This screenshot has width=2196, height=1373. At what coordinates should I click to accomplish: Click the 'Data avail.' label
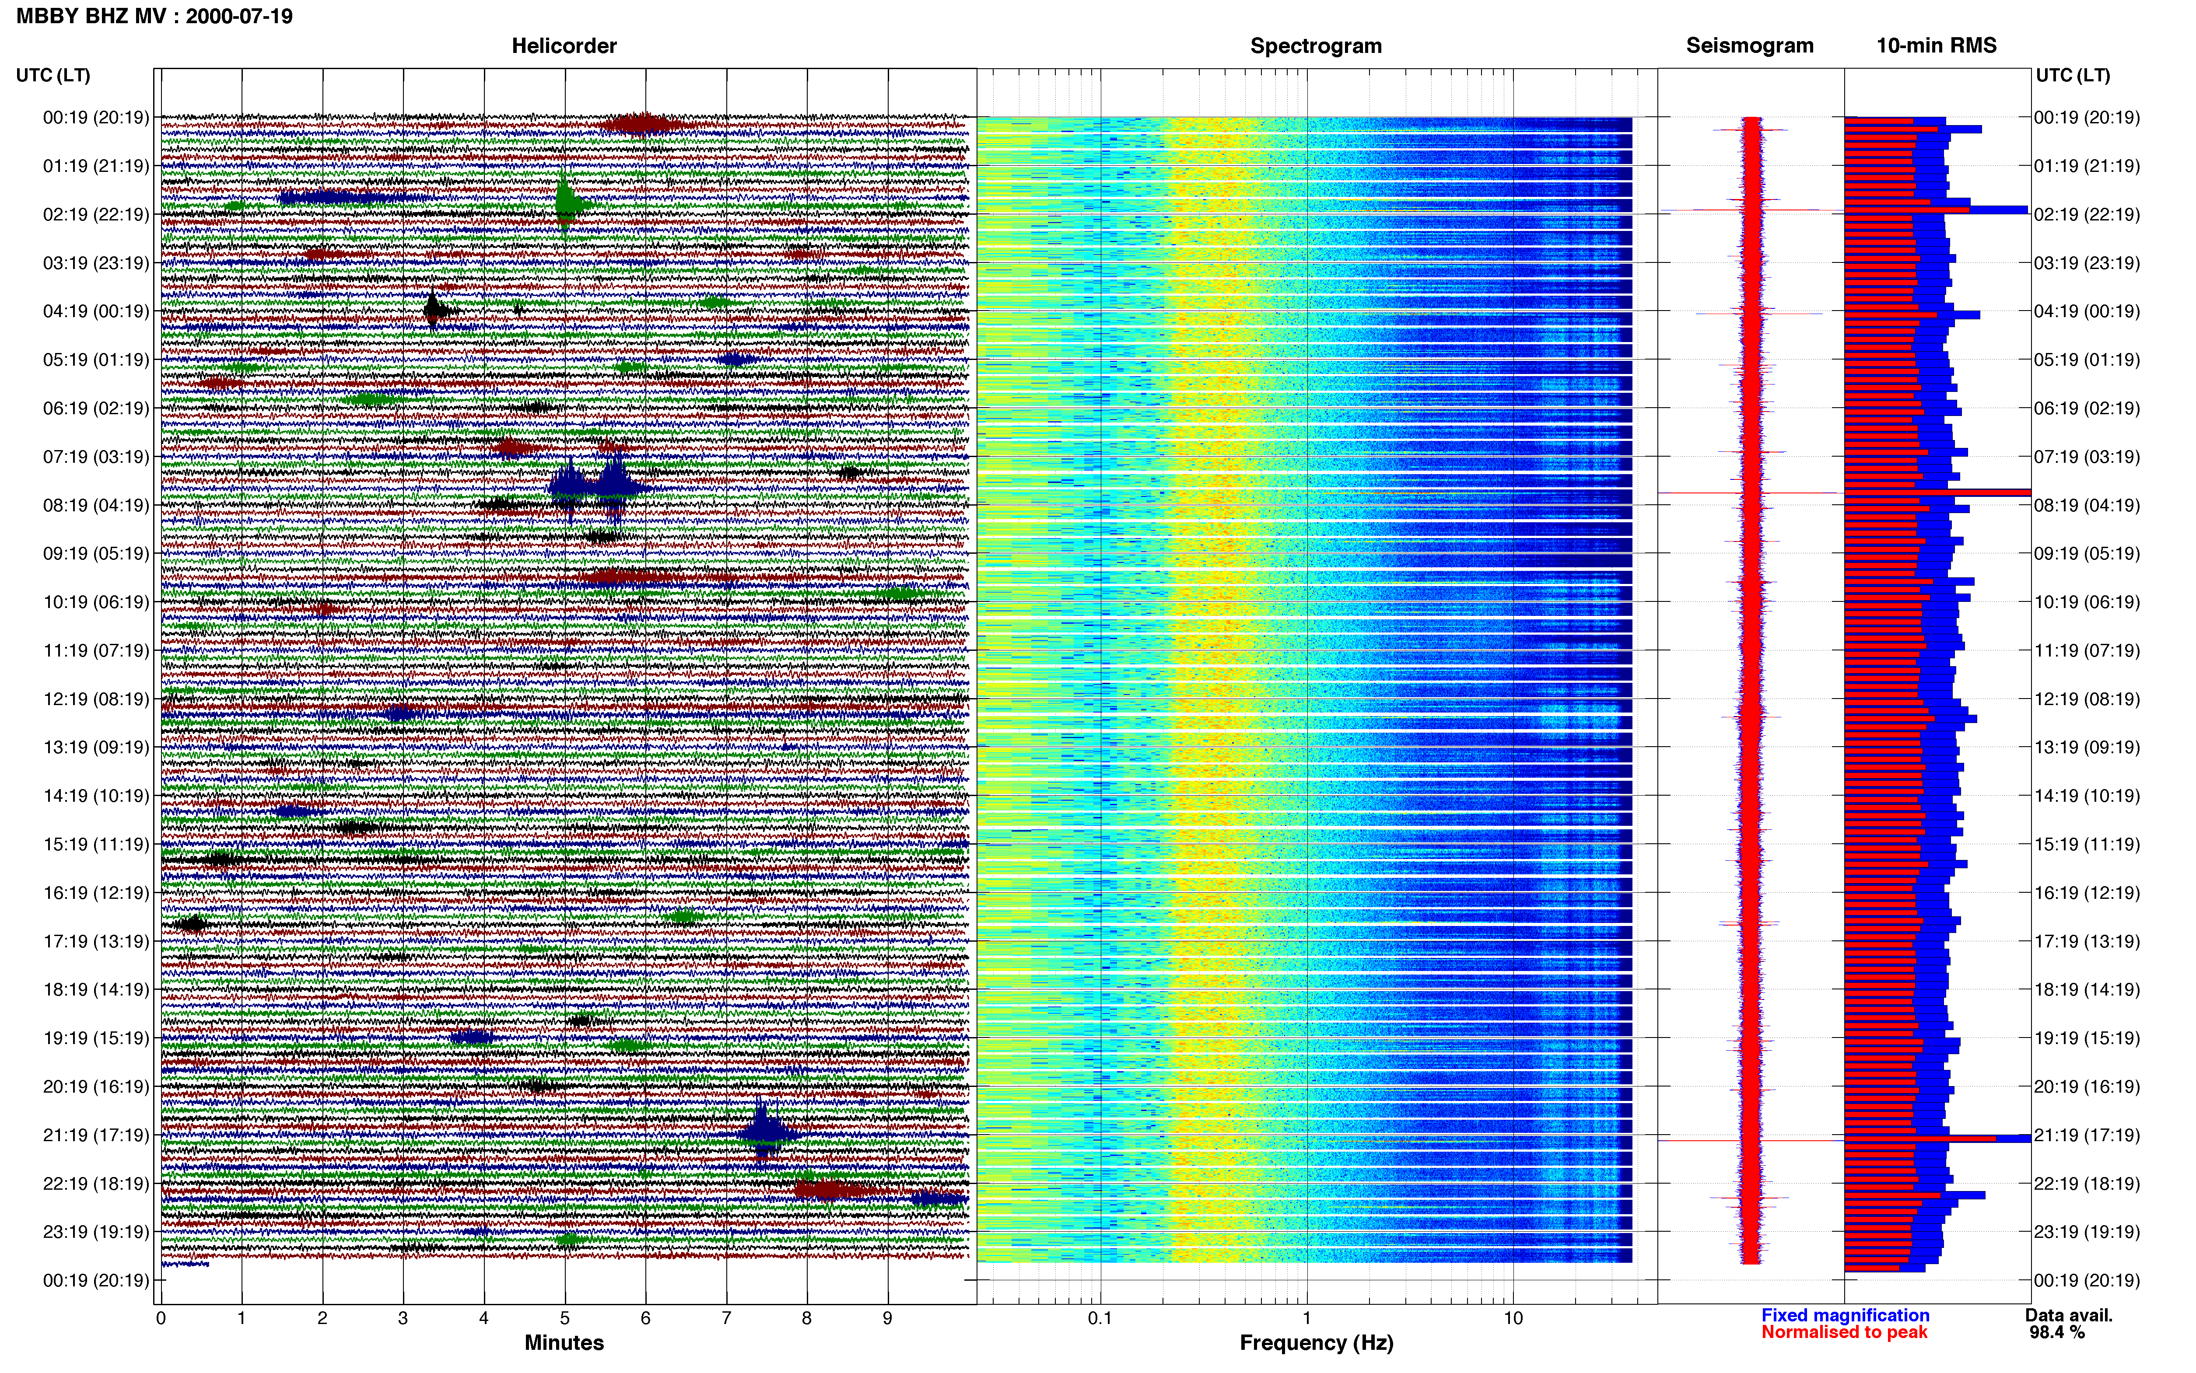[x=2069, y=1315]
